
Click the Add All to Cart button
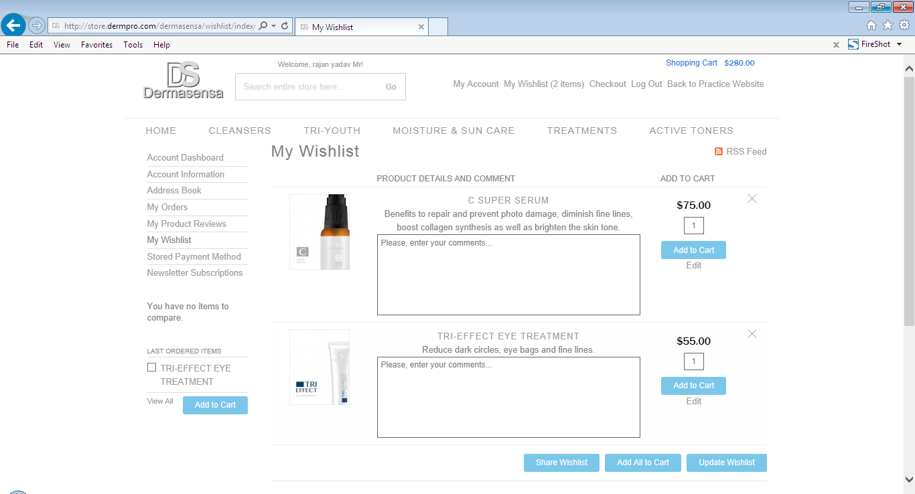pyautogui.click(x=643, y=463)
